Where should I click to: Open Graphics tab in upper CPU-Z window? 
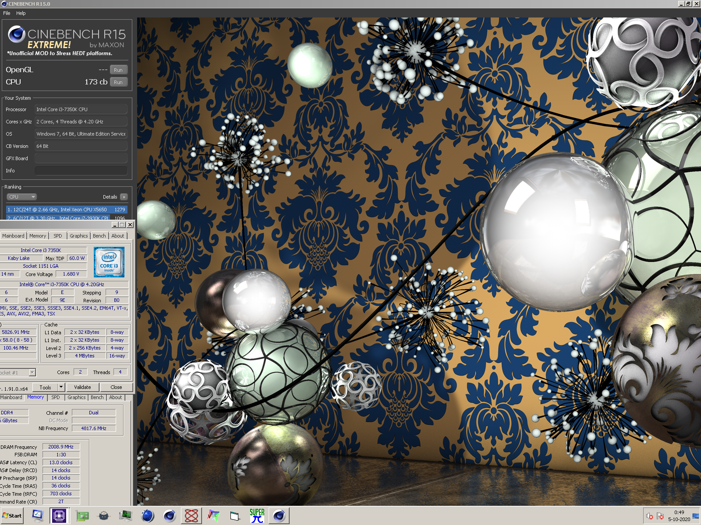(x=79, y=236)
